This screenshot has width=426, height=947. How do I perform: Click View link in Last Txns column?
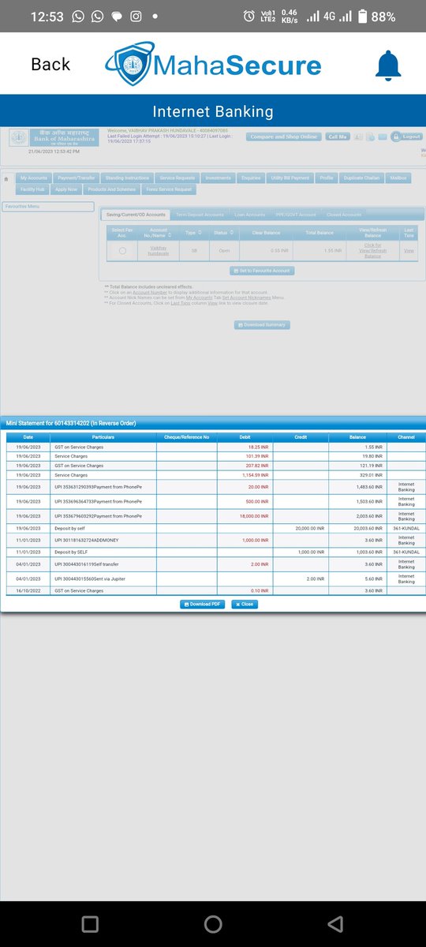(x=409, y=250)
